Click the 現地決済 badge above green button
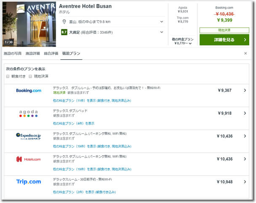Image resolution: width=256 pixels, height=203 pixels. 224,30
